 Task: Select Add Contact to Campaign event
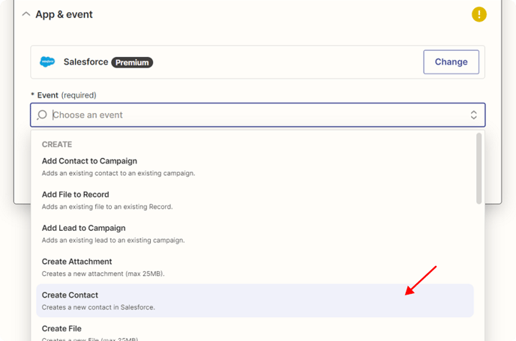point(255,166)
